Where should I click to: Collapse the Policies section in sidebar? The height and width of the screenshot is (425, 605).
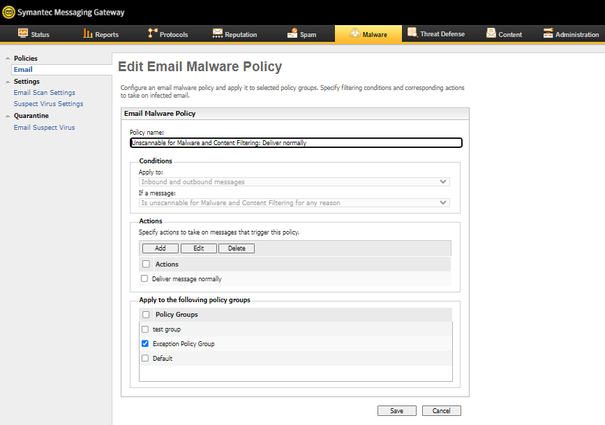7,59
